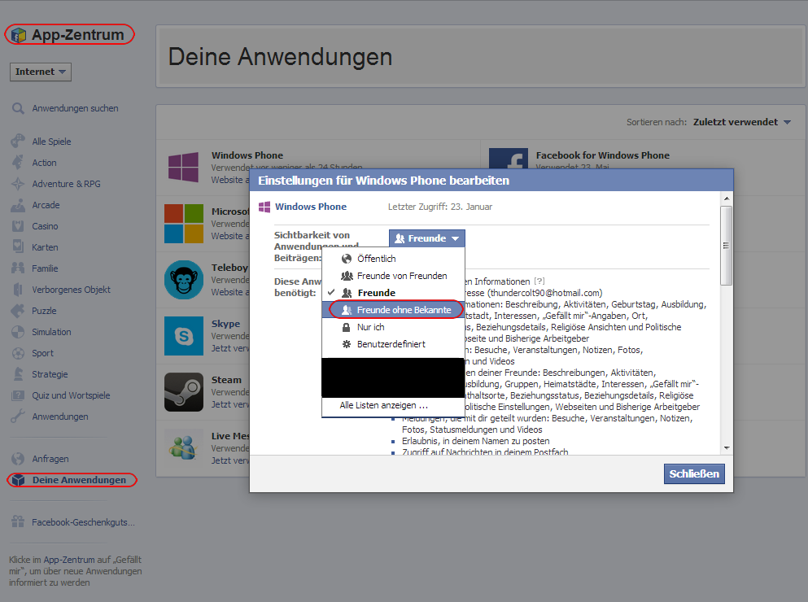
Task: Click the Verborgenes Objekt category icon
Action: [18, 289]
